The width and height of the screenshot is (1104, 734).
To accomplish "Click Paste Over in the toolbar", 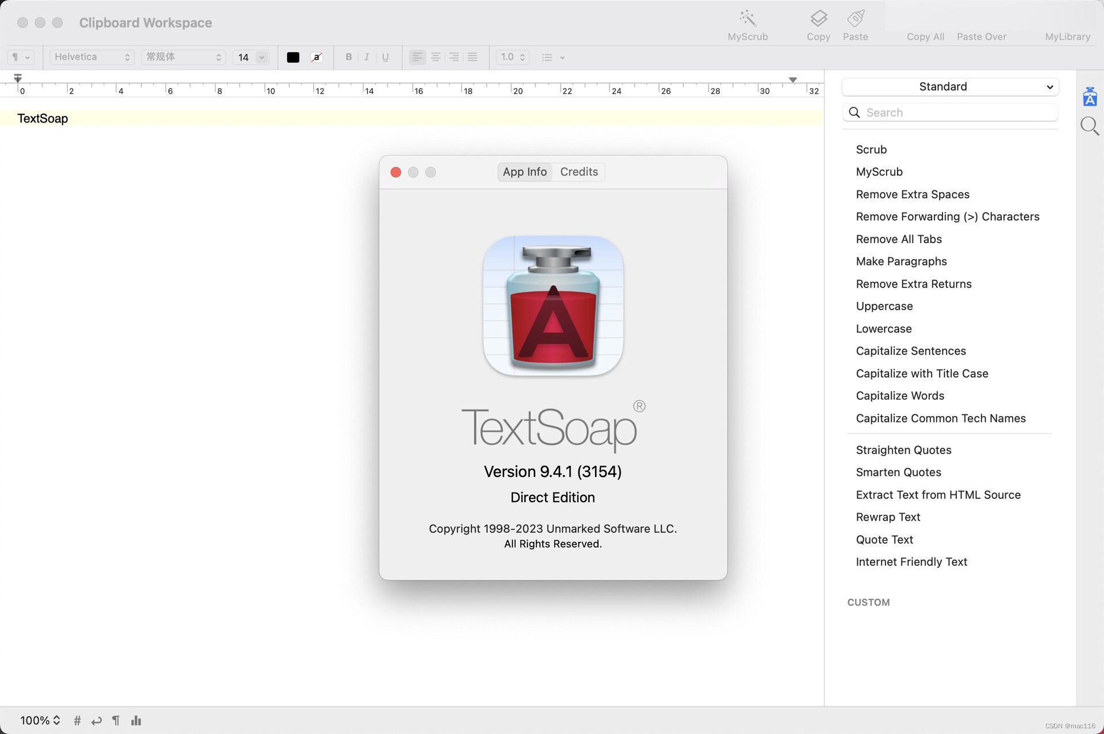I will click(982, 37).
